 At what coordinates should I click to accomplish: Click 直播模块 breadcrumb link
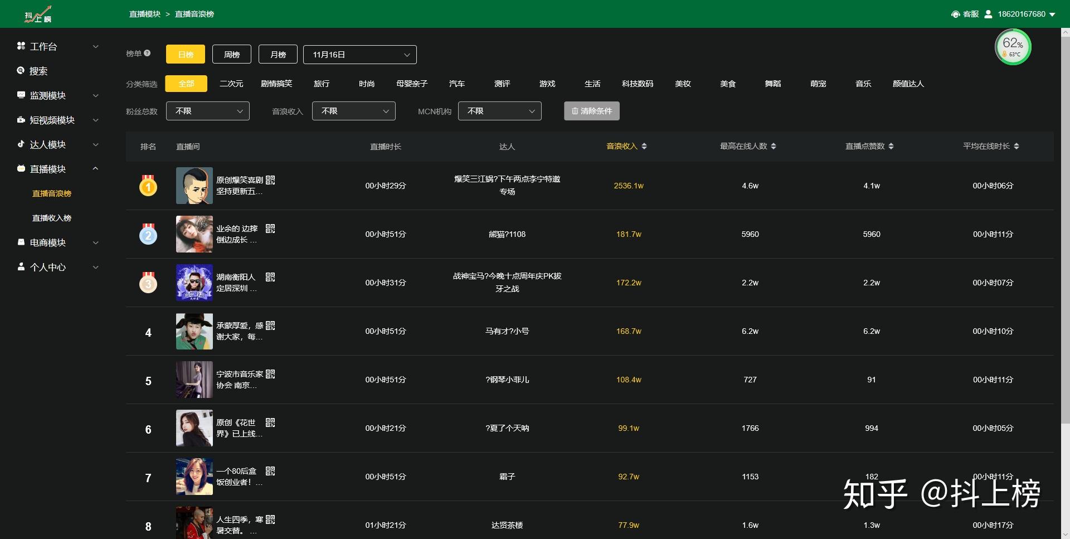coord(145,14)
